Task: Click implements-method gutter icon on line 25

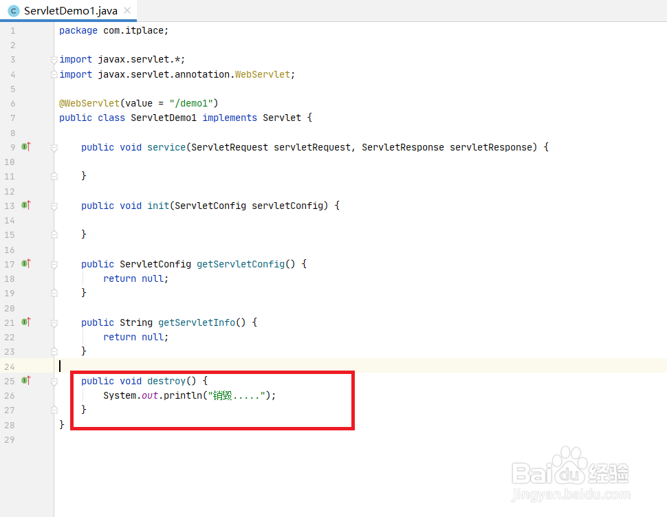Action: point(26,380)
